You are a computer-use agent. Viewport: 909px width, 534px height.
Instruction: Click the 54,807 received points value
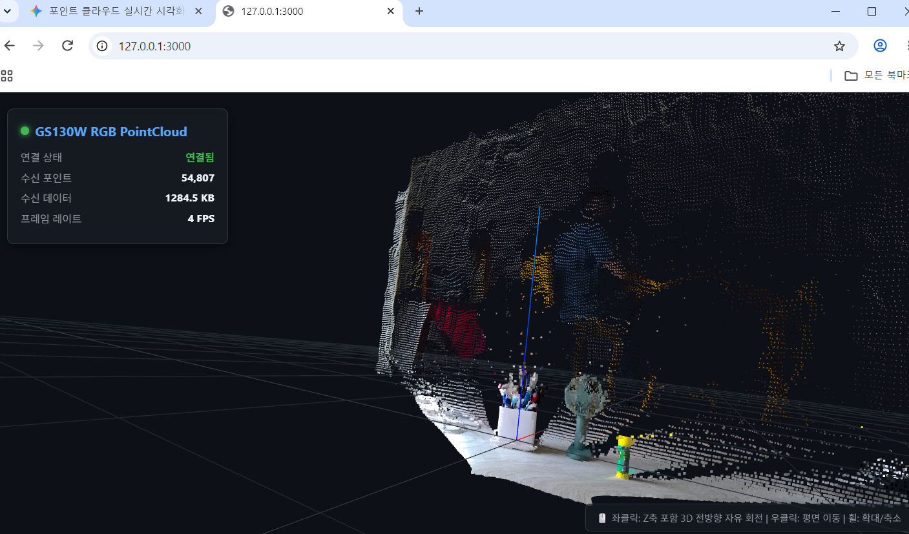[x=198, y=178]
